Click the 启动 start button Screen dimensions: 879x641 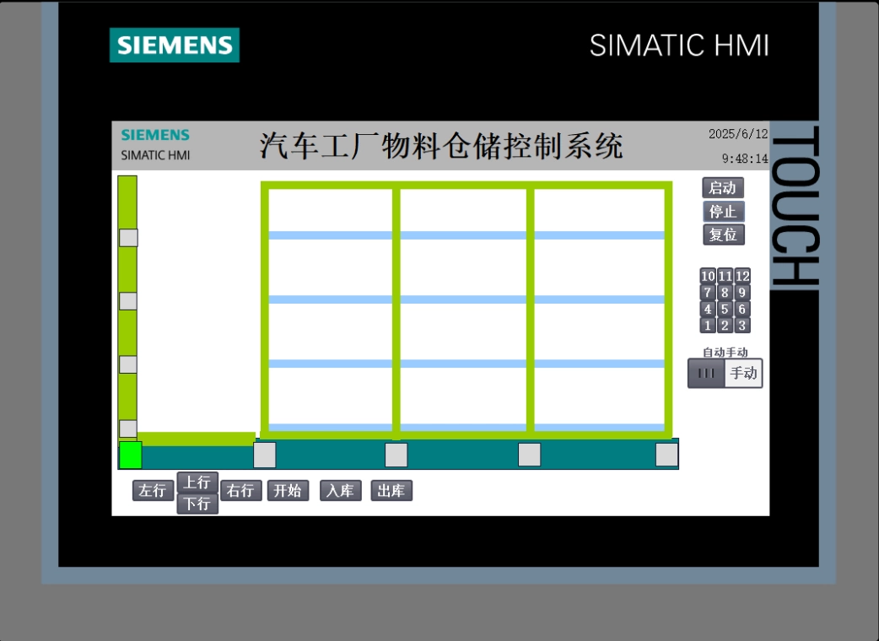click(723, 188)
